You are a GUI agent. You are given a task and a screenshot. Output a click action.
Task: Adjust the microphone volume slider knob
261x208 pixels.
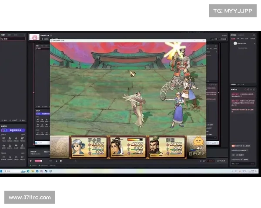(x=61, y=161)
